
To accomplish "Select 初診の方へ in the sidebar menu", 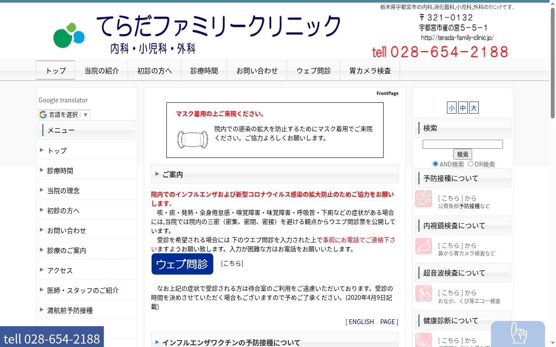I will pyautogui.click(x=63, y=210).
